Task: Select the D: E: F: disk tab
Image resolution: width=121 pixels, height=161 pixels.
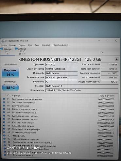Action: [x=22, y=51]
